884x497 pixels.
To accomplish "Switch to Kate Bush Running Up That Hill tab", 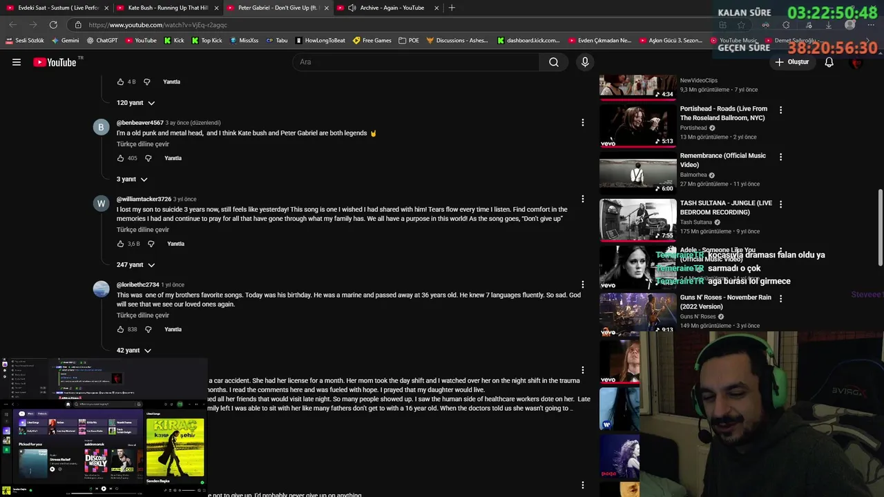I will pyautogui.click(x=168, y=8).
